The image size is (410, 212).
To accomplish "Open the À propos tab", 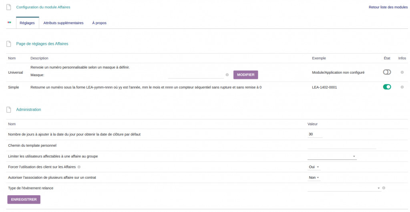I will (99, 23).
